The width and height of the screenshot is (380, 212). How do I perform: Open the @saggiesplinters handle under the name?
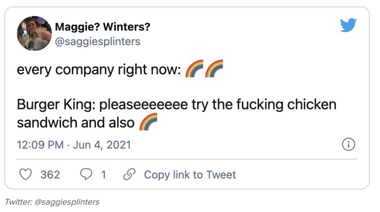pos(98,41)
